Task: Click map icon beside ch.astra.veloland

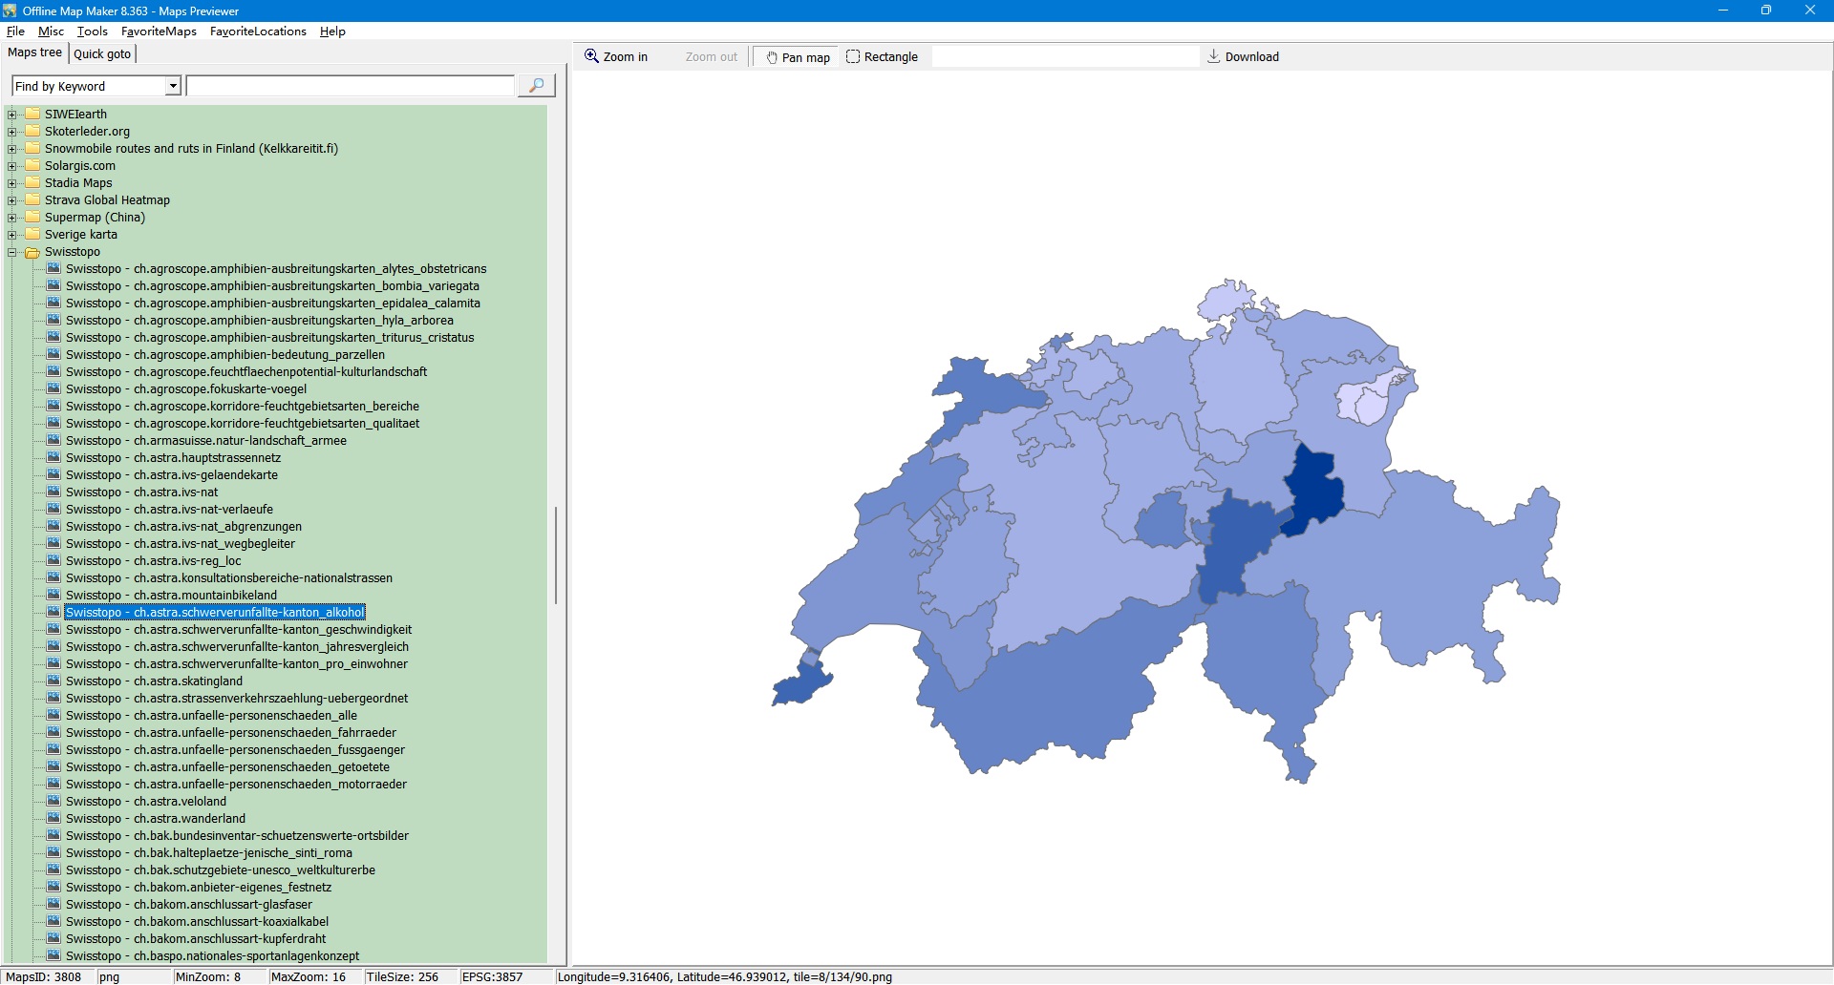Action: pyautogui.click(x=53, y=802)
